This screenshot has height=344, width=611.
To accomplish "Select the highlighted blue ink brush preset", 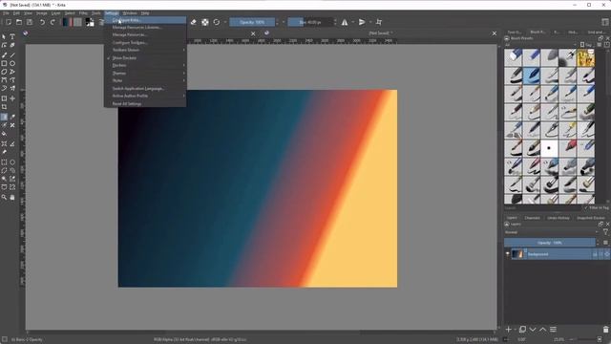I will coord(531,75).
